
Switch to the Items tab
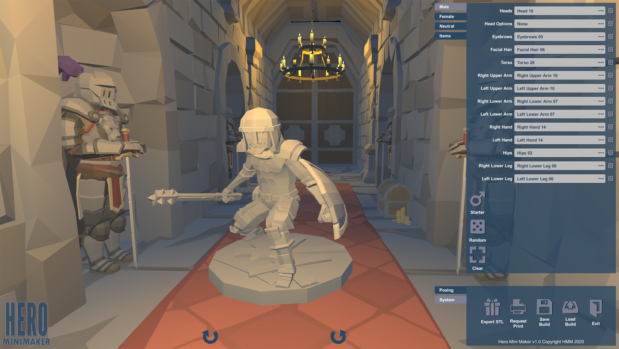[x=450, y=36]
